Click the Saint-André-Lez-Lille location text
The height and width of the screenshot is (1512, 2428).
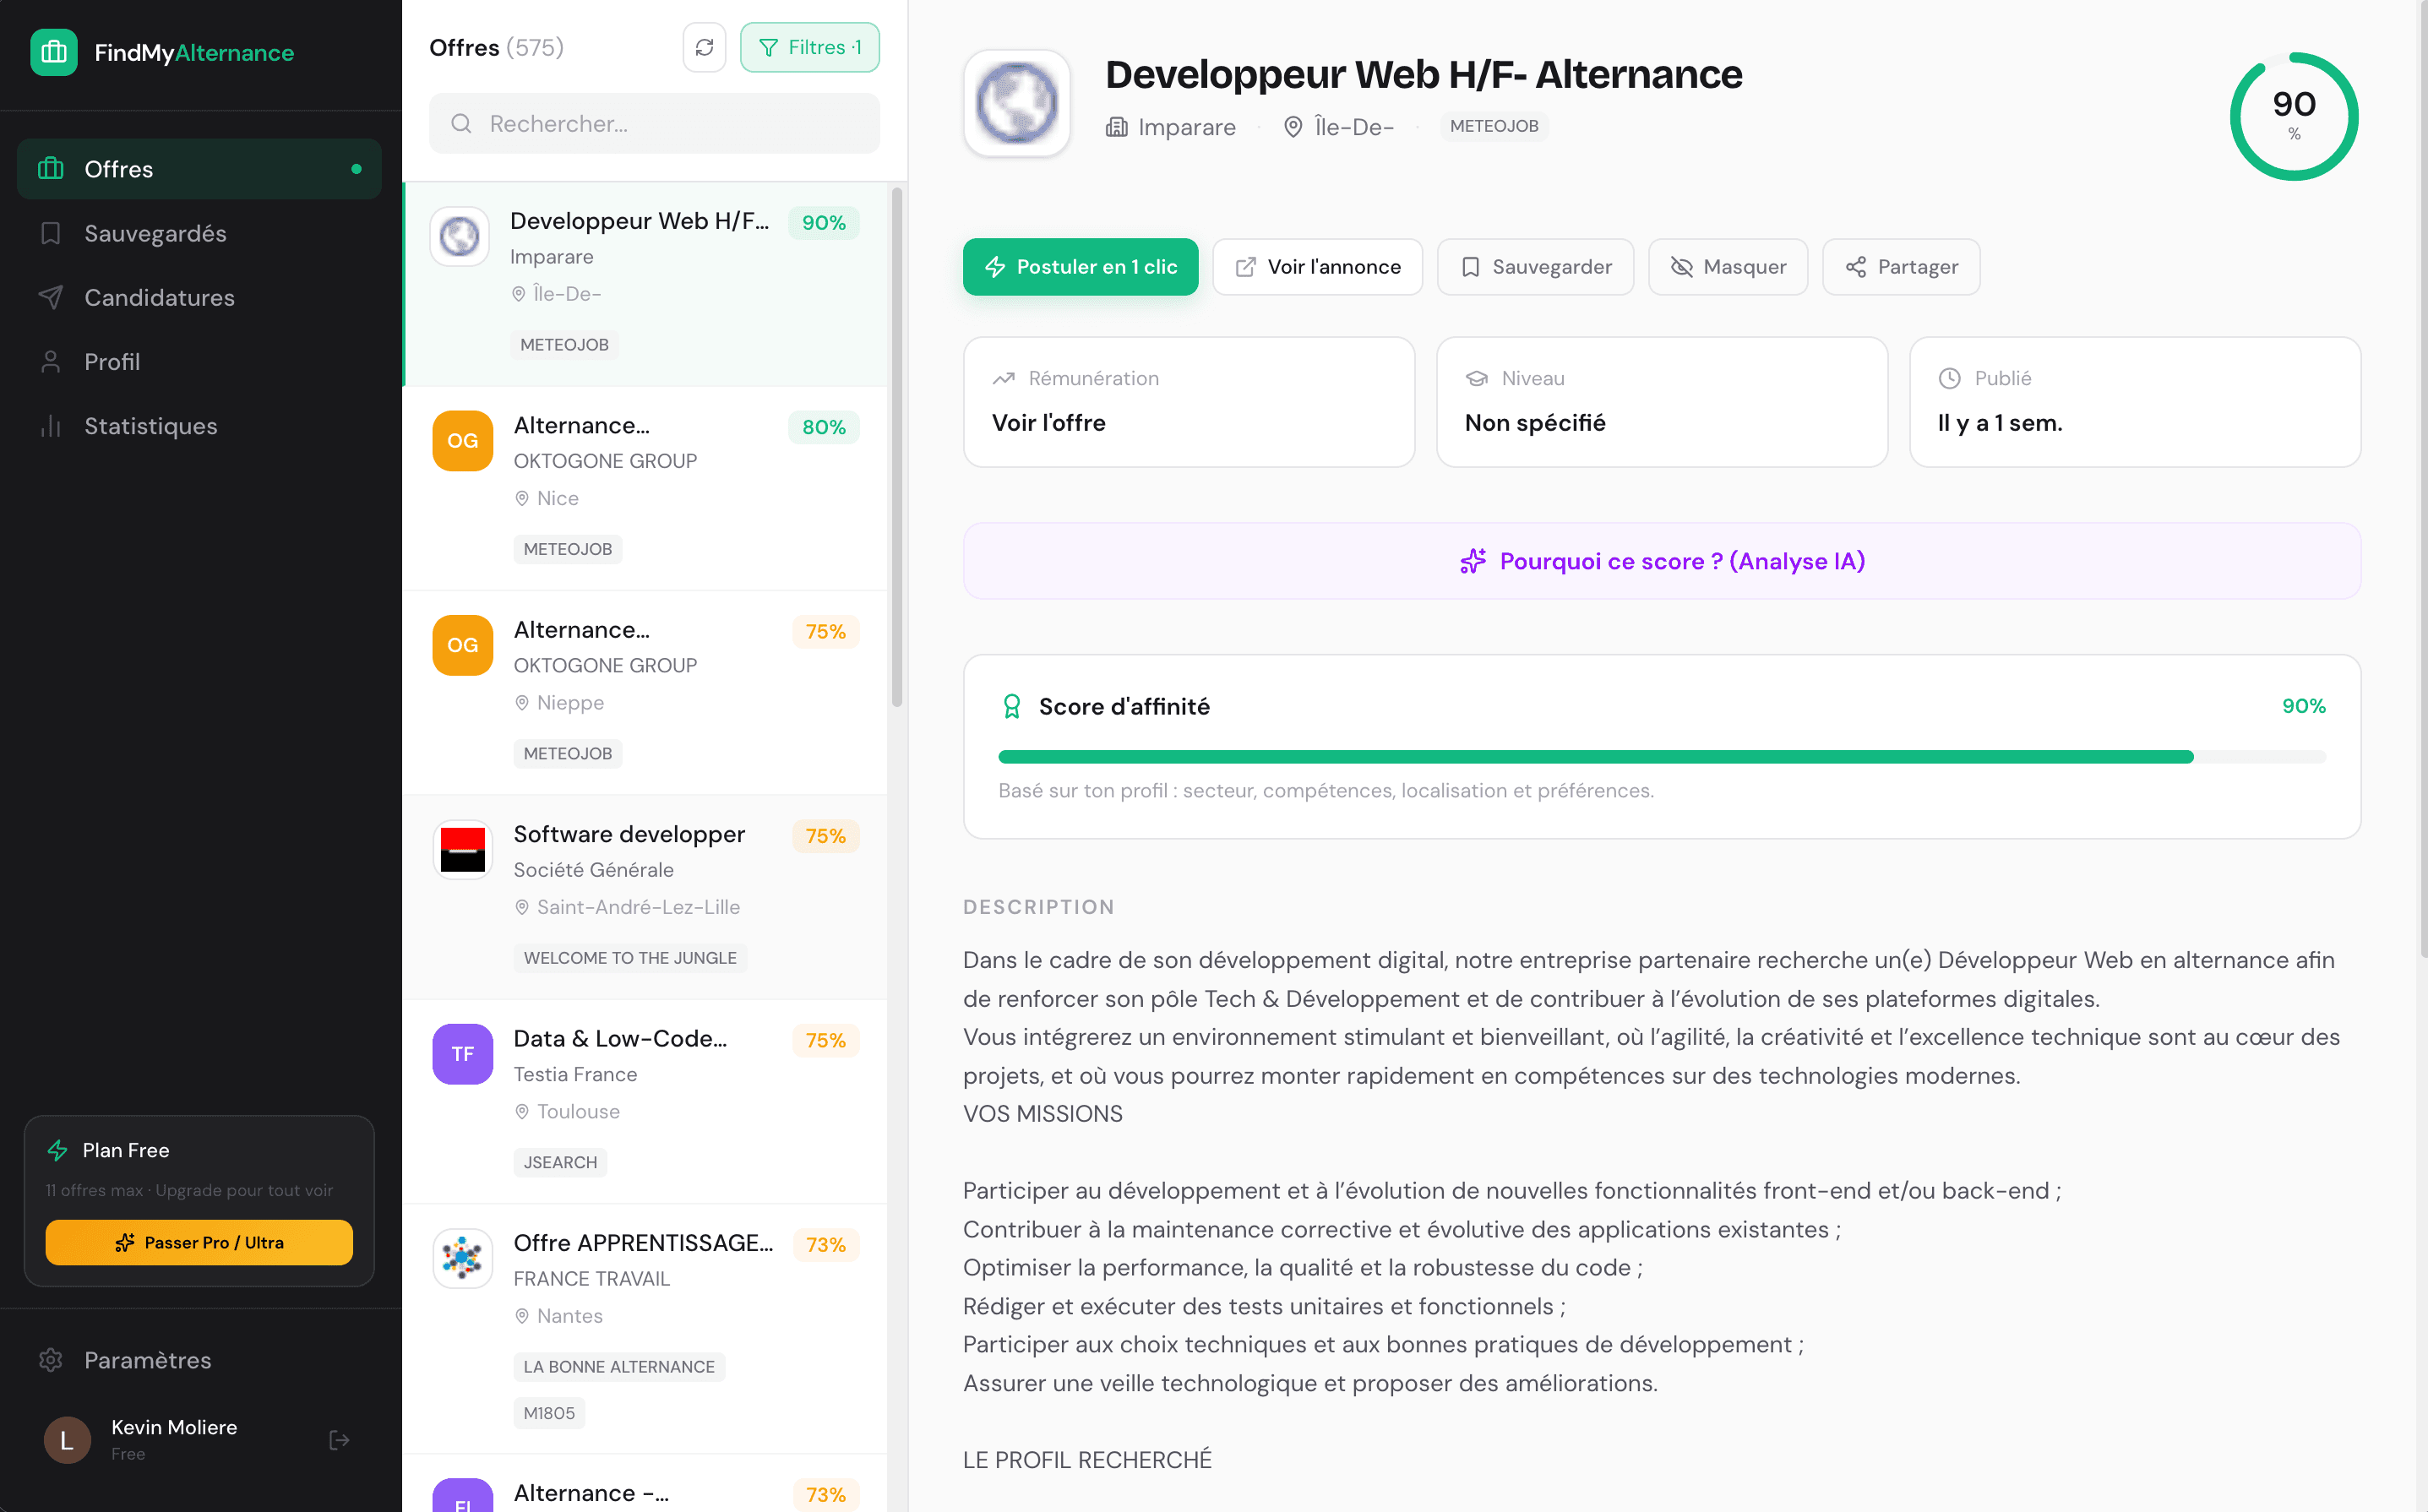tap(638, 907)
